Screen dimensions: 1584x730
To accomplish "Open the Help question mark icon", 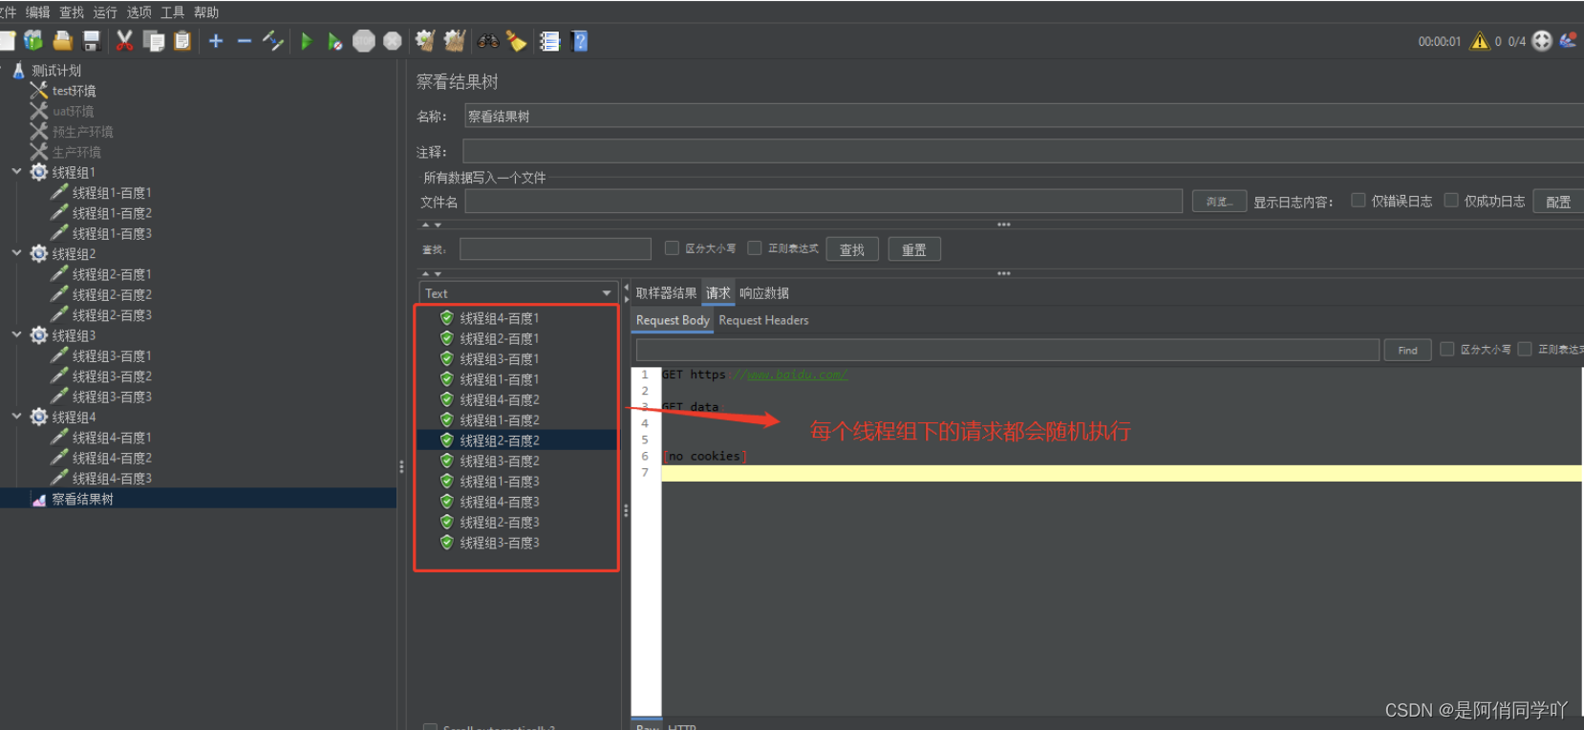I will click(579, 41).
